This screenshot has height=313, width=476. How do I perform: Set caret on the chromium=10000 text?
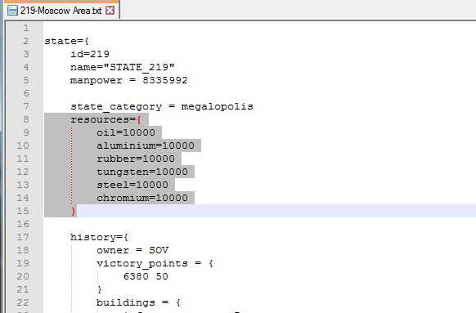tap(142, 198)
